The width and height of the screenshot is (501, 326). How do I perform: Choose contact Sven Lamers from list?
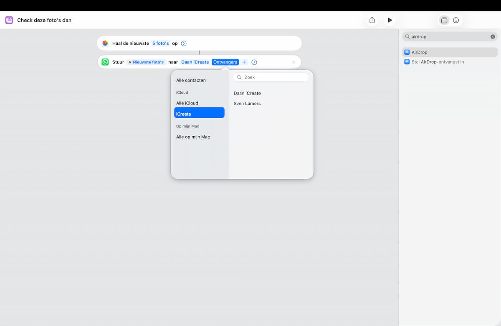tap(247, 103)
